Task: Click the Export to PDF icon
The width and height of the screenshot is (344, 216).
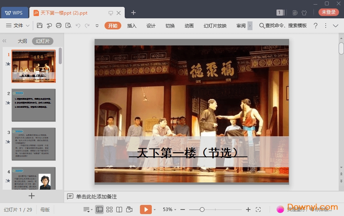Action: 49,26
